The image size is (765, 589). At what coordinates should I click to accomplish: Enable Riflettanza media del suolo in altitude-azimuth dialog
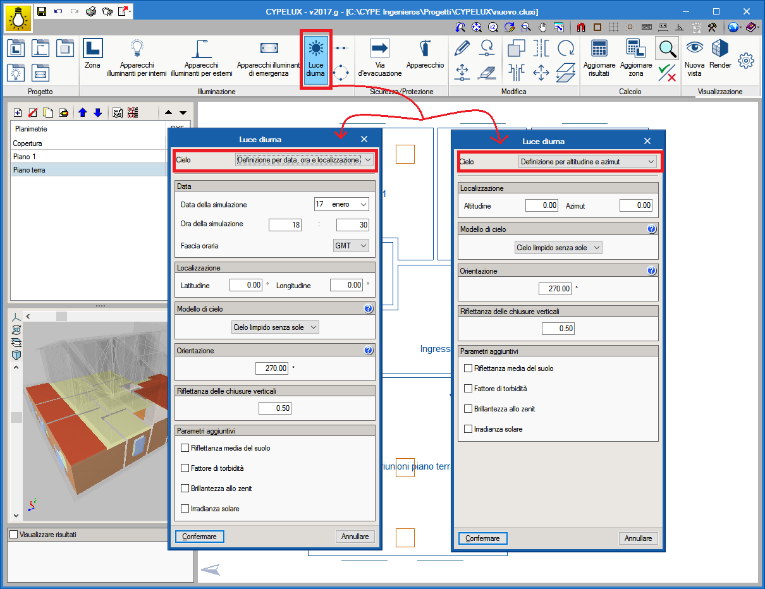pos(468,368)
